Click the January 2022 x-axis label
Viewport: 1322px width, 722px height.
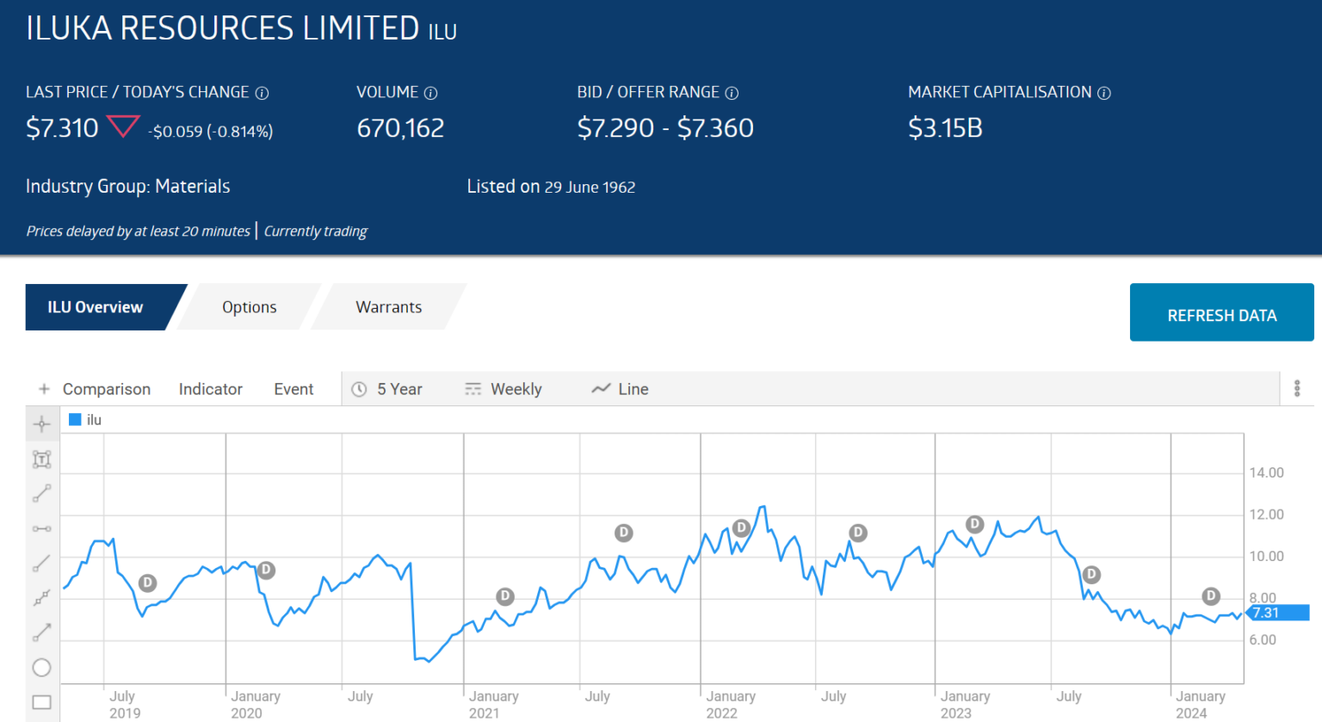[x=731, y=705]
